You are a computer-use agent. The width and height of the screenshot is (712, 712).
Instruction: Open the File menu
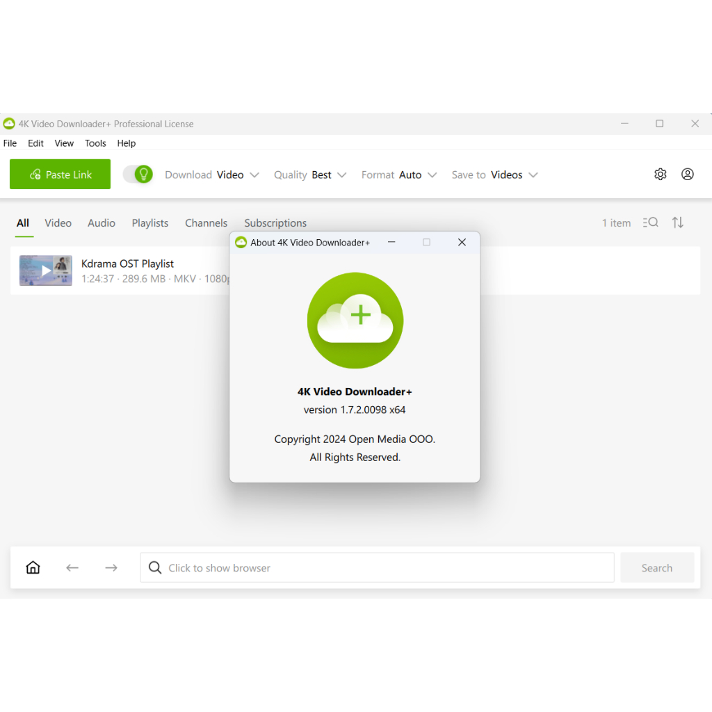point(10,143)
